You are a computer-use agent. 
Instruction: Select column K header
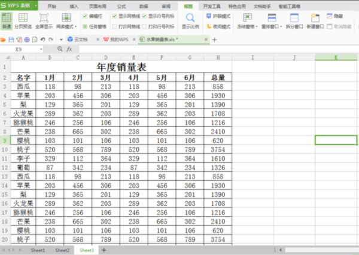tap(336, 57)
